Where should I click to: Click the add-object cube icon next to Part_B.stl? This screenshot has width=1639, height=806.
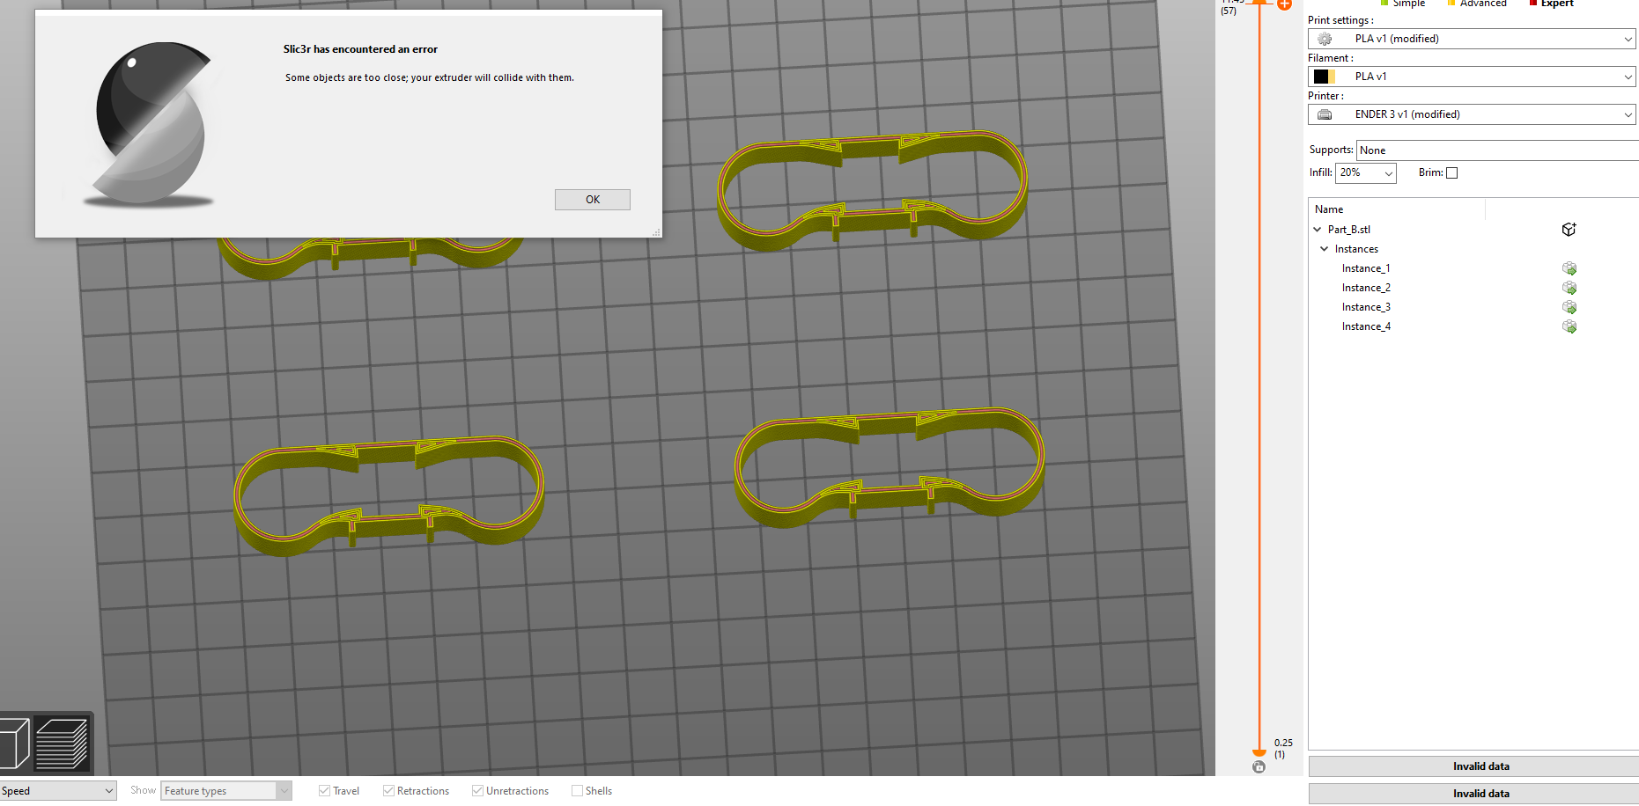1569,229
